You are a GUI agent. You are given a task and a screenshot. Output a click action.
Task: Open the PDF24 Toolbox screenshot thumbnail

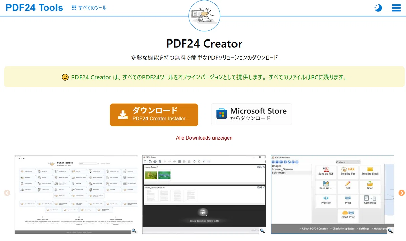coord(76,194)
